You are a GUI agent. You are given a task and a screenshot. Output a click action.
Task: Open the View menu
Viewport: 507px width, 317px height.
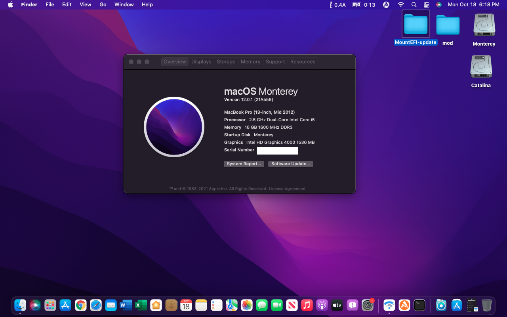pos(86,5)
